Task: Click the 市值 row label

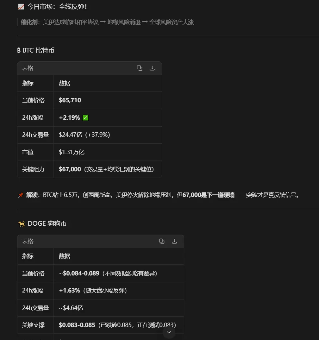Action: [28, 152]
